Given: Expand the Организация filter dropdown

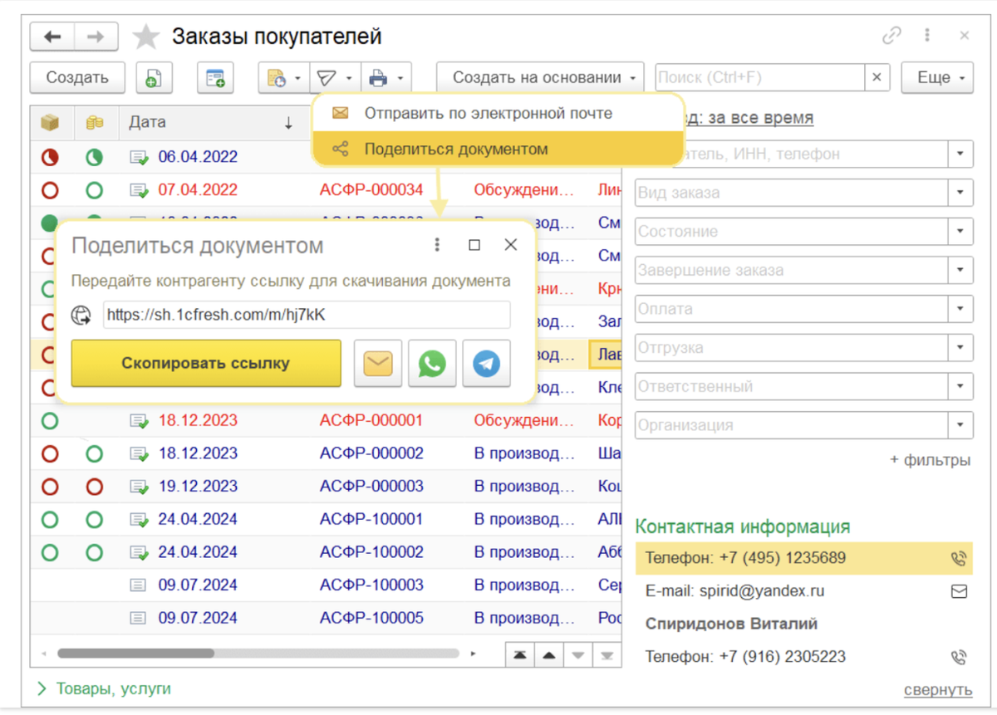Looking at the screenshot, I should coord(960,425).
